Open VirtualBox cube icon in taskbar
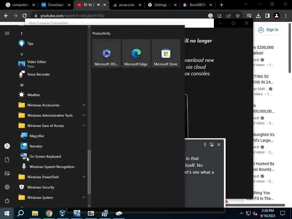292x219 pixels. (x=62, y=213)
